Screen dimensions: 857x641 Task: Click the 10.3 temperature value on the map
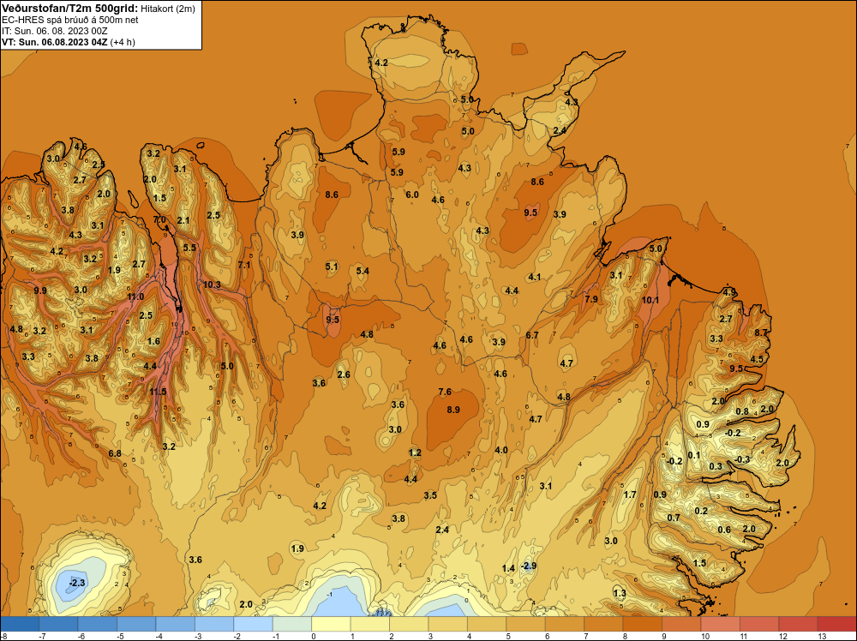[x=212, y=285]
